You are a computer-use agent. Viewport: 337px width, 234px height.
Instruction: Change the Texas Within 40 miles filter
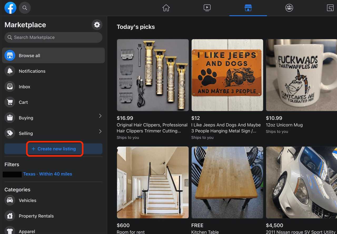tap(47, 174)
